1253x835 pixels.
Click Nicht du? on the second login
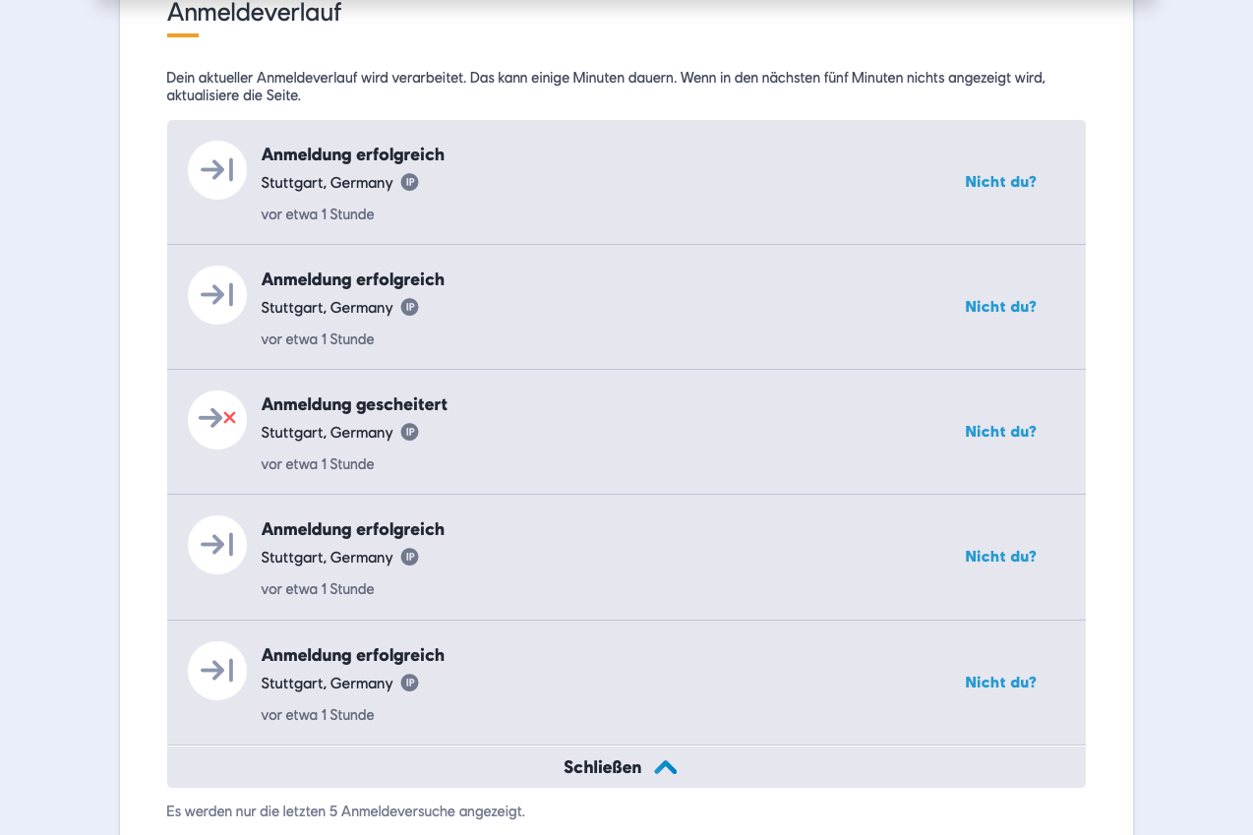coord(1000,307)
